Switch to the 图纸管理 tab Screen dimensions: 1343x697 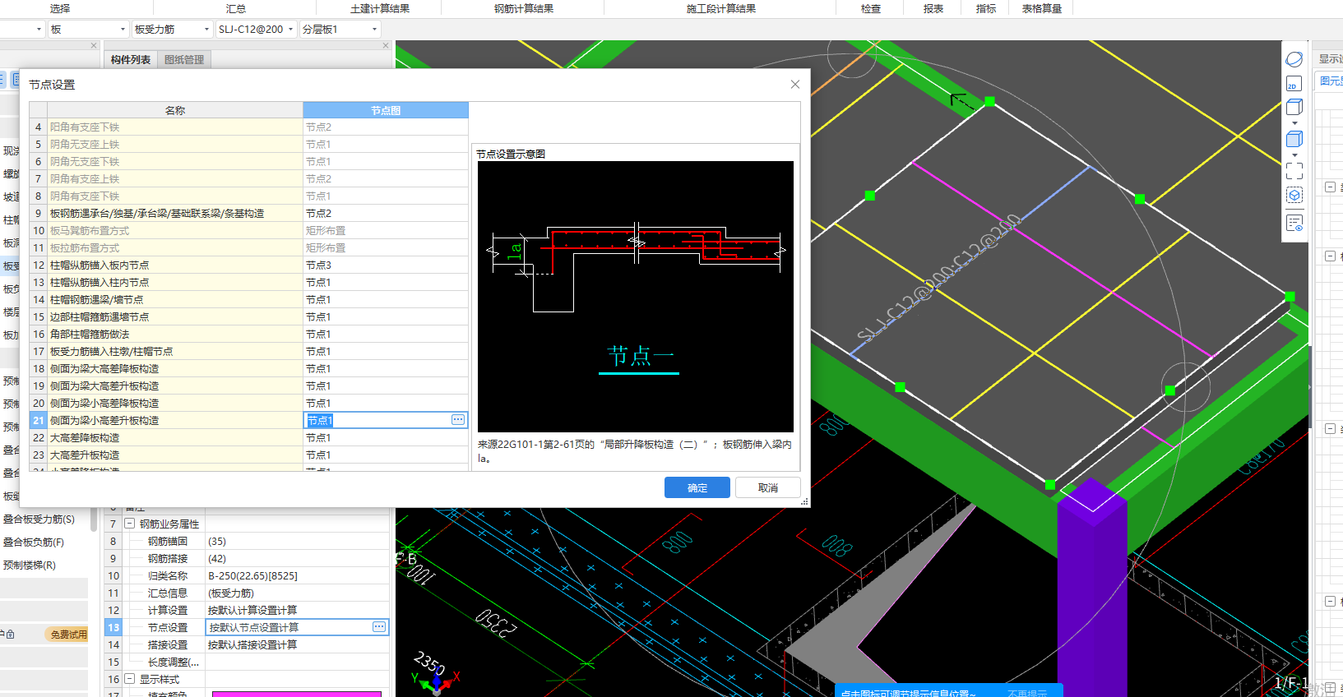coord(184,59)
